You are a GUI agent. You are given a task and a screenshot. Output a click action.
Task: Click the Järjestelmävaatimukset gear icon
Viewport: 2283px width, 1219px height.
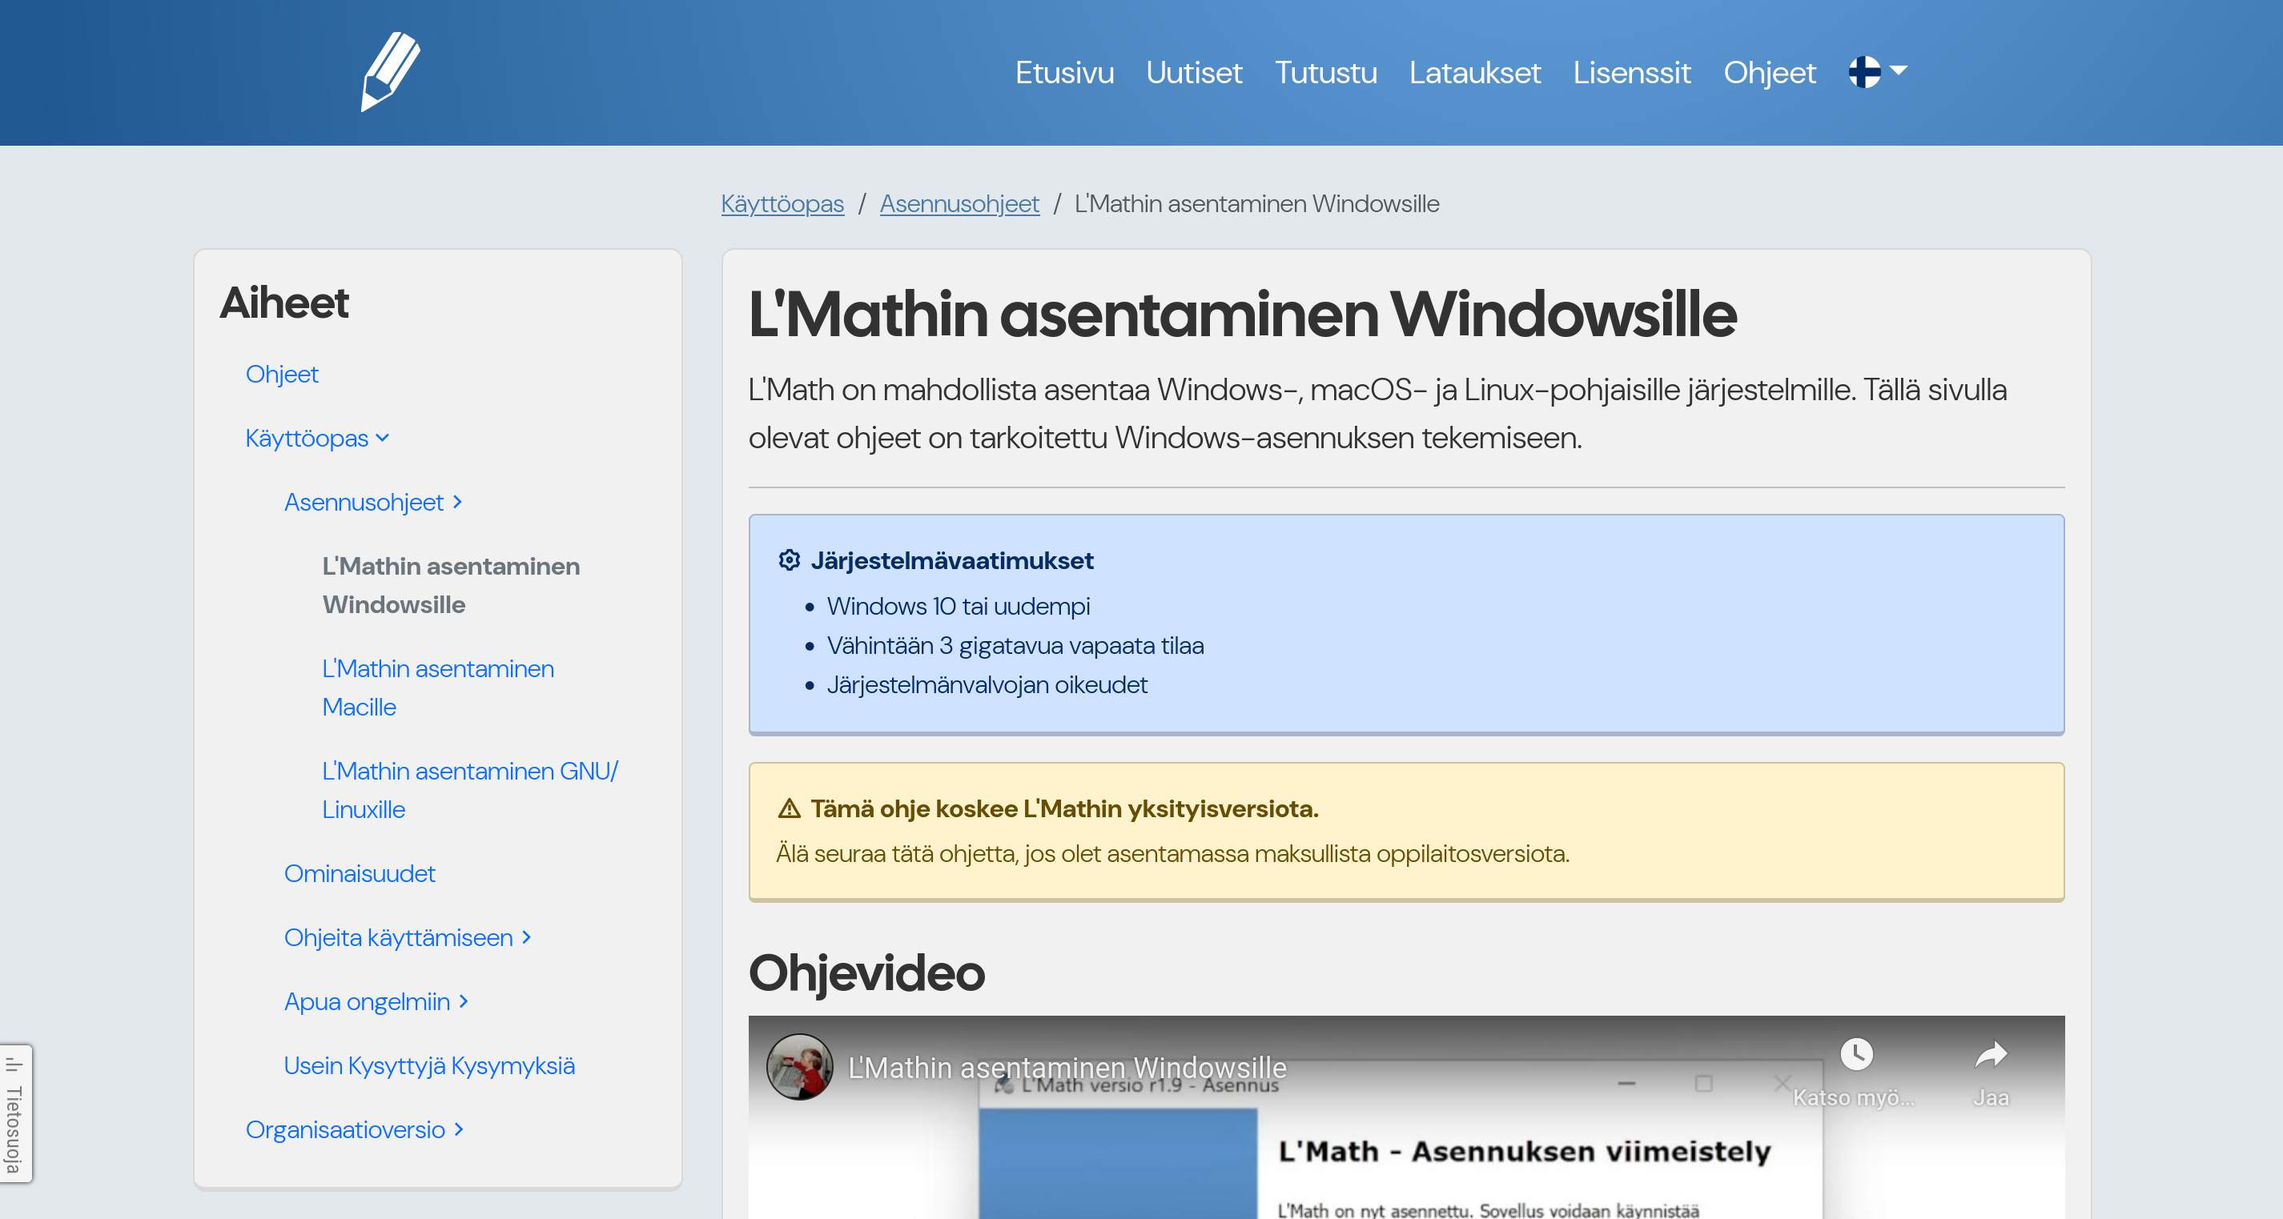[x=789, y=560]
